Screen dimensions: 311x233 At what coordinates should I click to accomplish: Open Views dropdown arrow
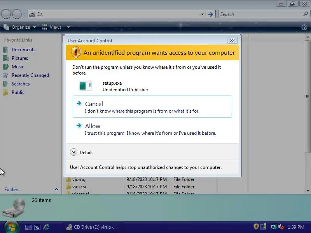coord(68,27)
